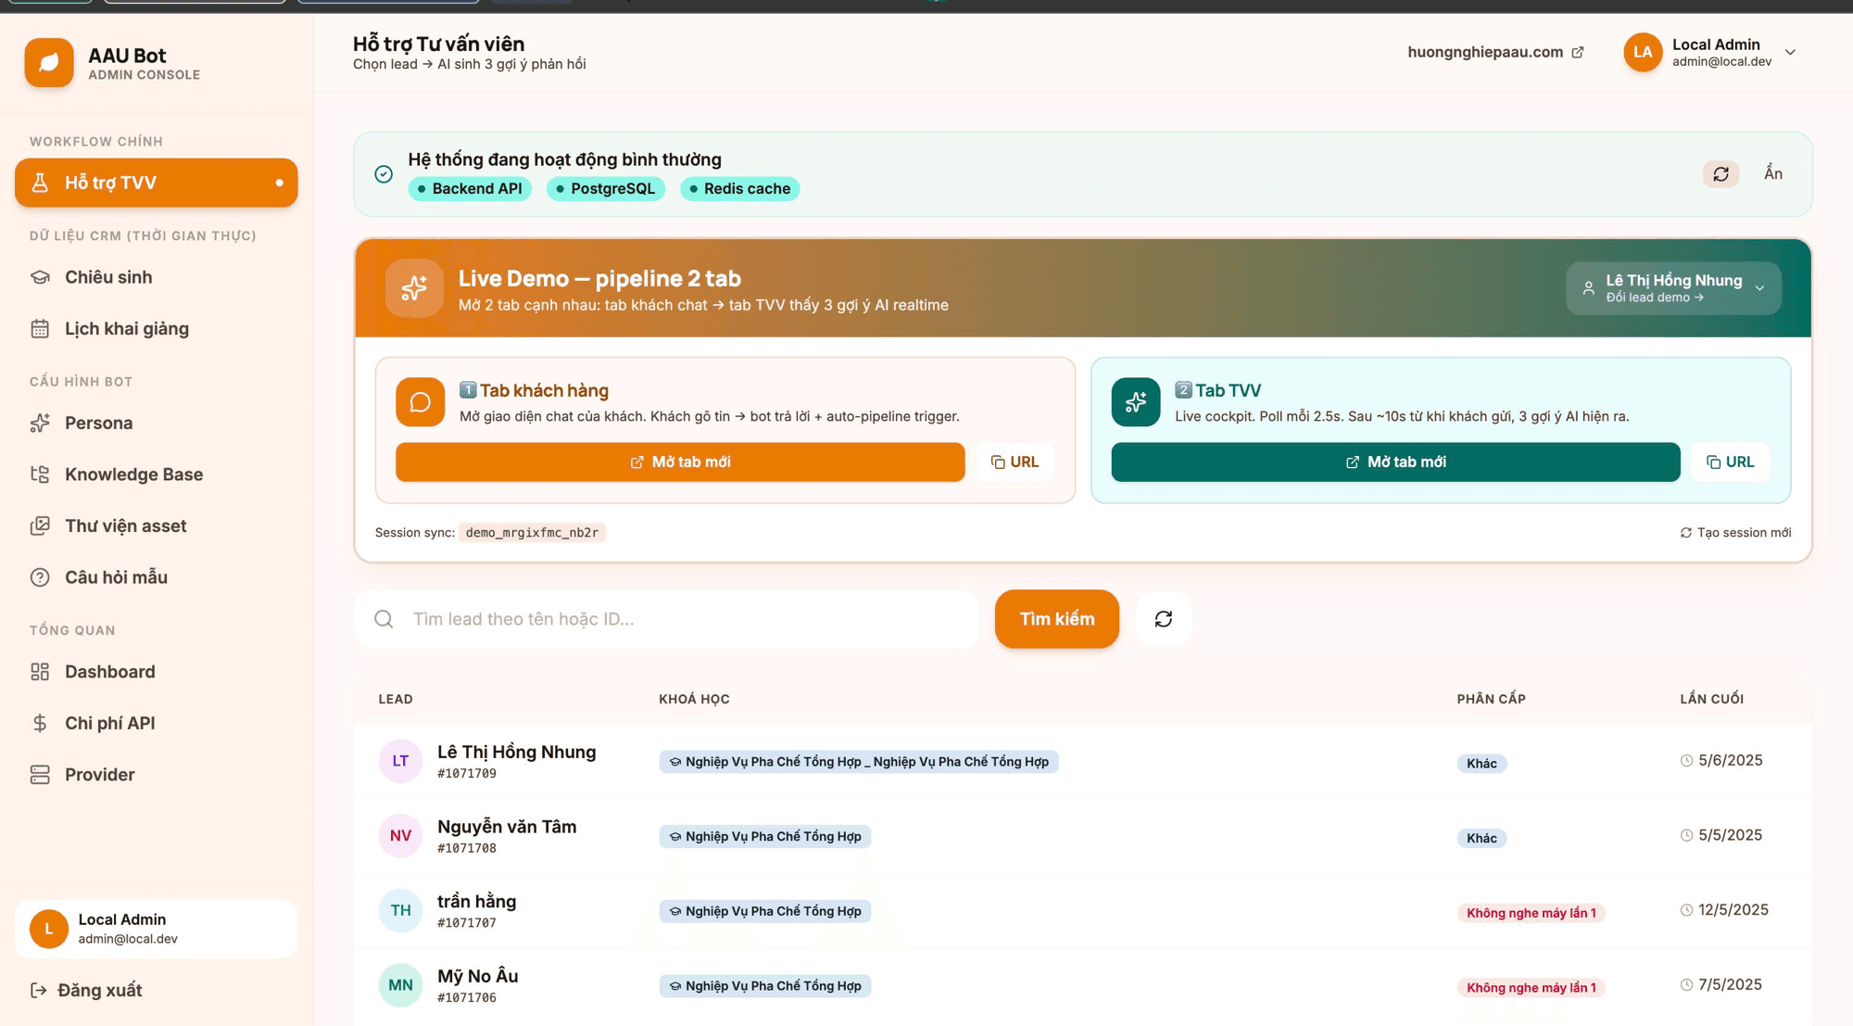The height and width of the screenshot is (1026, 1853).
Task: Open Hỗ trợ TVV workflow page
Action: point(156,183)
